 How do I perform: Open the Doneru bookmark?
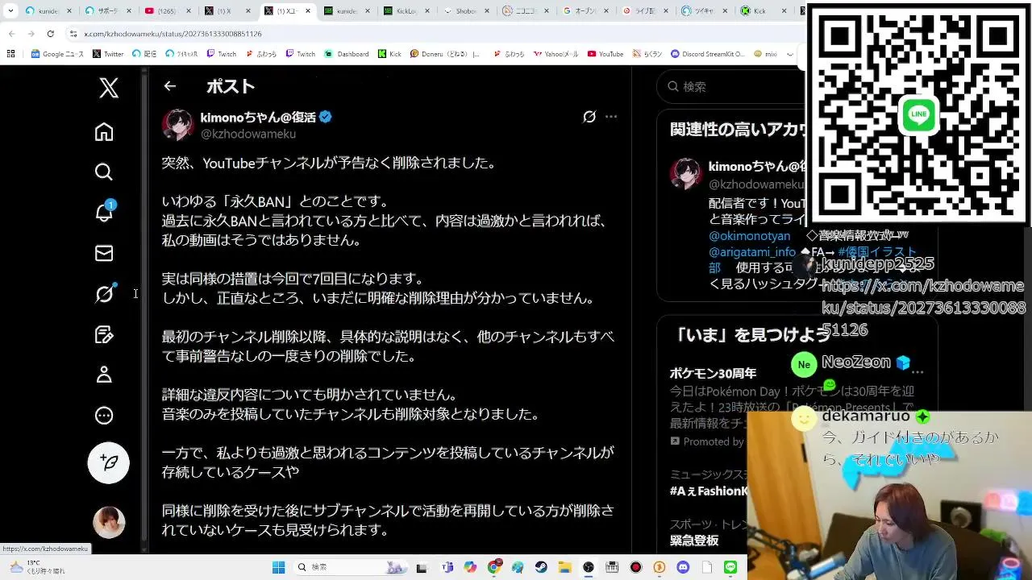445,54
